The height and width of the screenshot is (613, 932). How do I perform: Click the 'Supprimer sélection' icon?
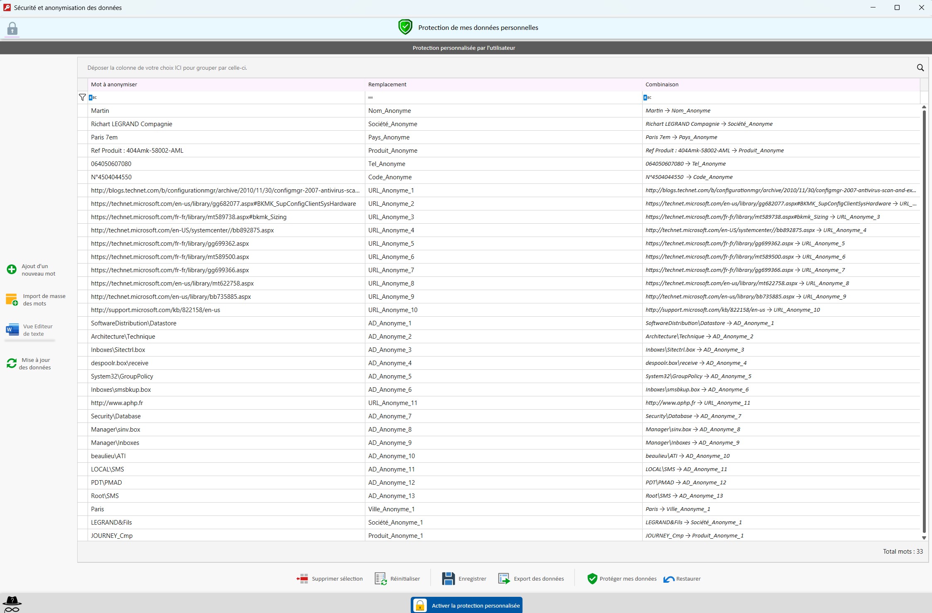[302, 579]
